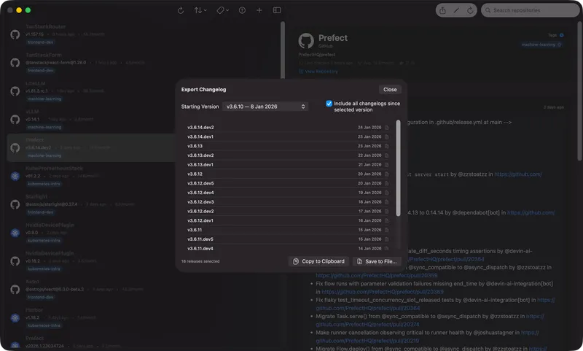The width and height of the screenshot is (583, 351).
Task: Click the changelog list scrollbar in dialog
Action: pos(398,168)
